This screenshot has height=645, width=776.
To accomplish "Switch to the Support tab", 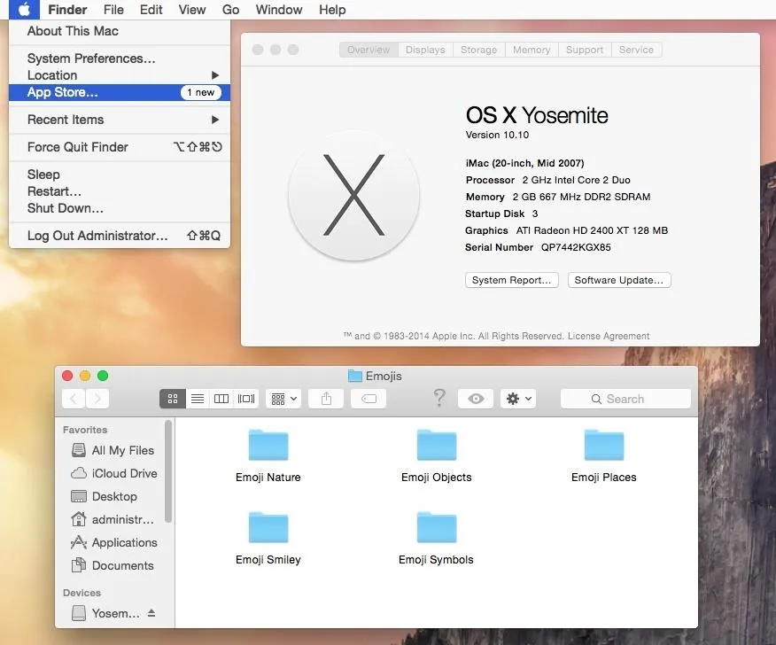I will [585, 50].
